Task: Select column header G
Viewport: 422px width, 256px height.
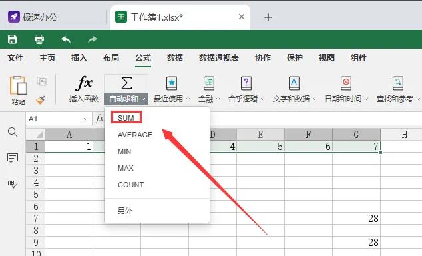Action: coord(356,134)
